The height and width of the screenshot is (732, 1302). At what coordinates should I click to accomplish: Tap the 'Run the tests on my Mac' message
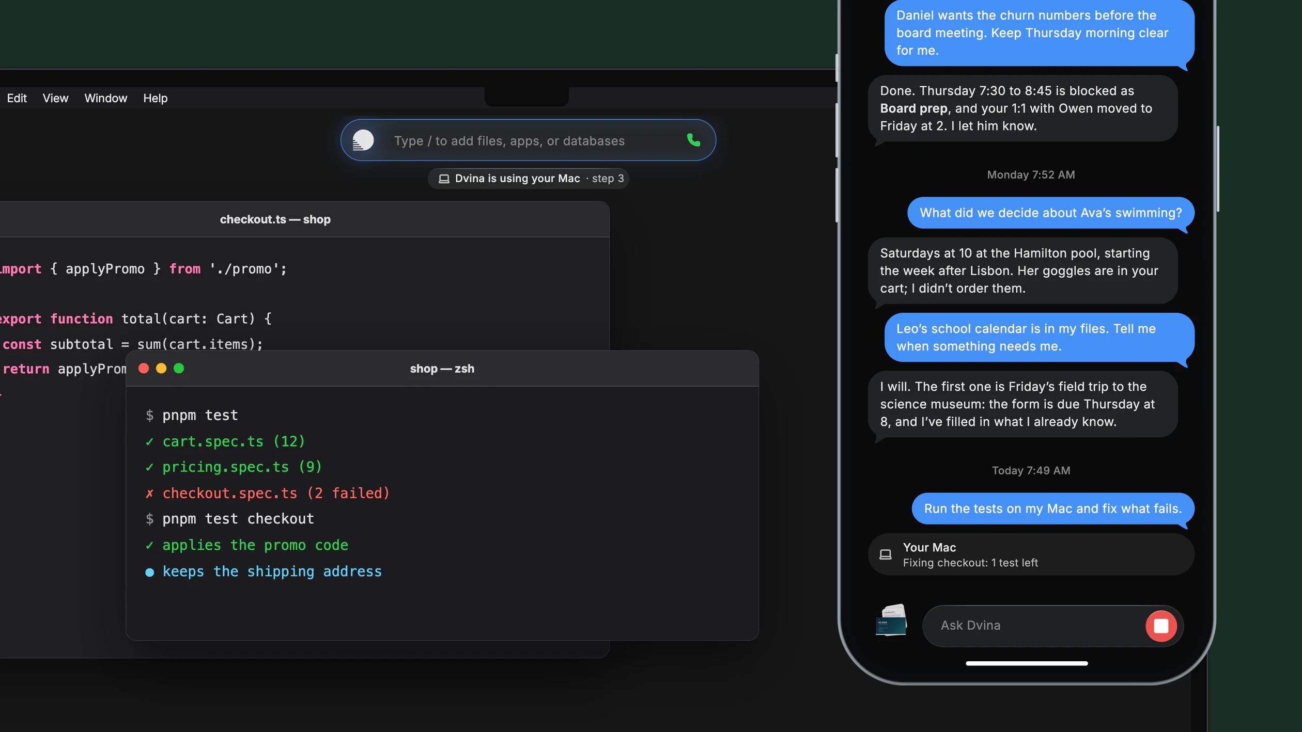[x=1053, y=508]
